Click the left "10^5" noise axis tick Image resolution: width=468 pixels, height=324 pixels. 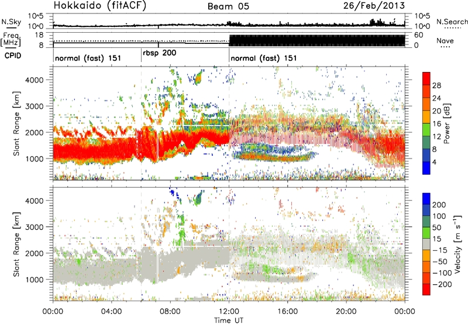pyautogui.click(x=36, y=16)
